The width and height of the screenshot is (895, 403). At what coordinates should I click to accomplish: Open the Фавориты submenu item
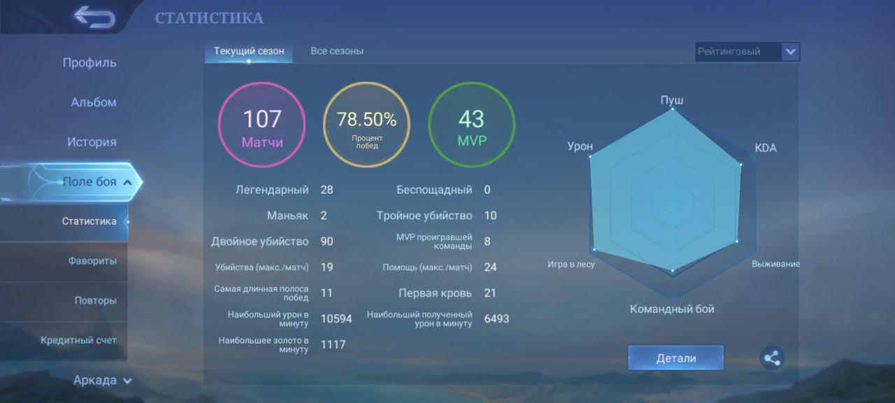coord(92,261)
